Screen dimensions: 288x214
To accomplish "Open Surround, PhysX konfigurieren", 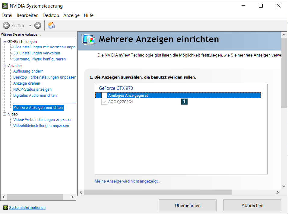I will pos(40,59).
